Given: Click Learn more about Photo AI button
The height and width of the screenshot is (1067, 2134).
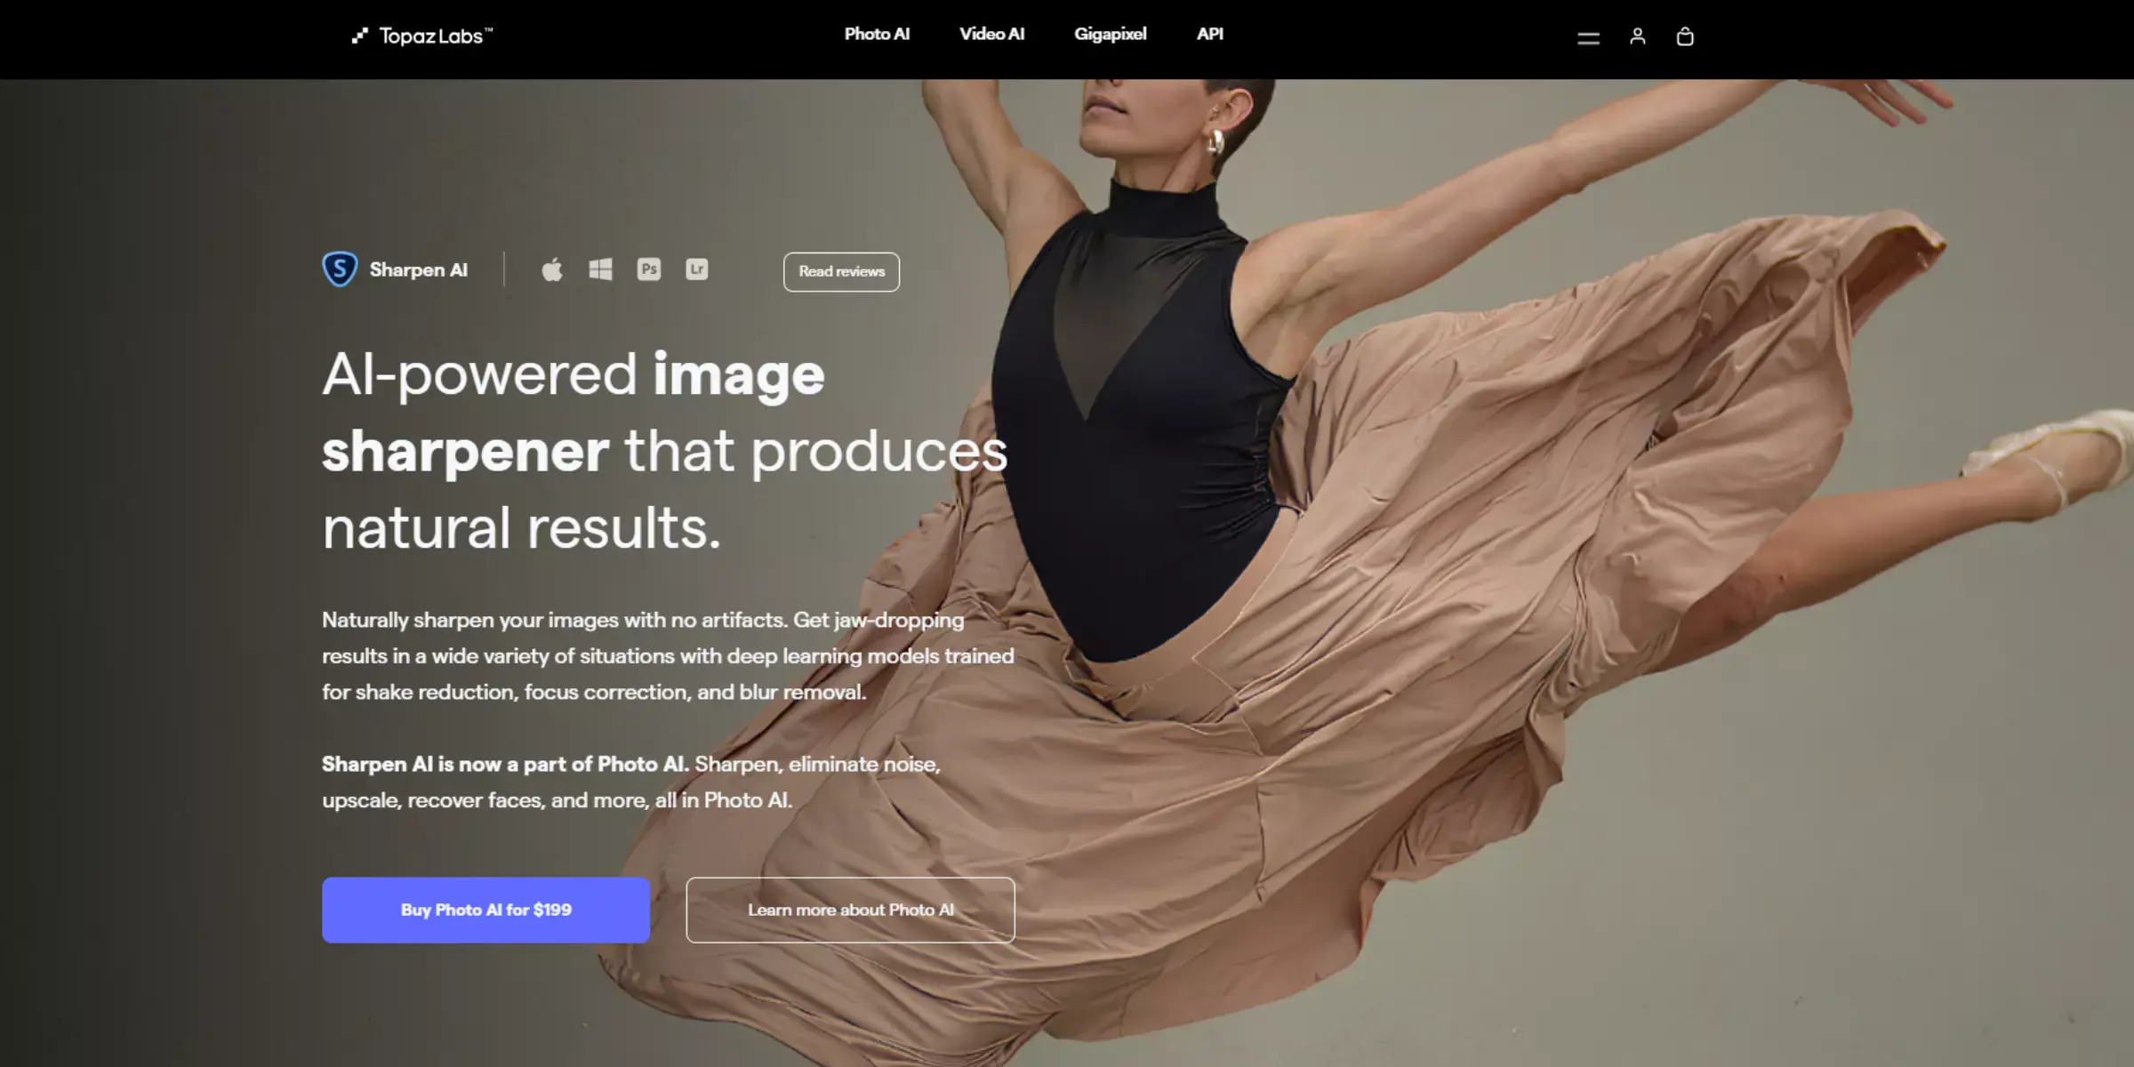Looking at the screenshot, I should [849, 909].
